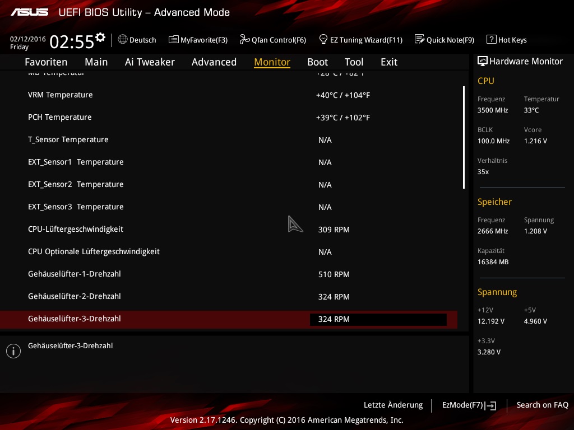The height and width of the screenshot is (430, 574).
Task: Click Search on FAQ link
Action: (543, 405)
